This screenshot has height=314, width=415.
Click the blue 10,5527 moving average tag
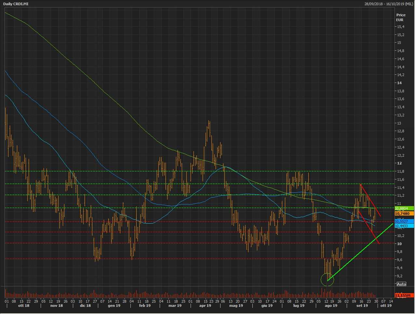click(x=404, y=221)
